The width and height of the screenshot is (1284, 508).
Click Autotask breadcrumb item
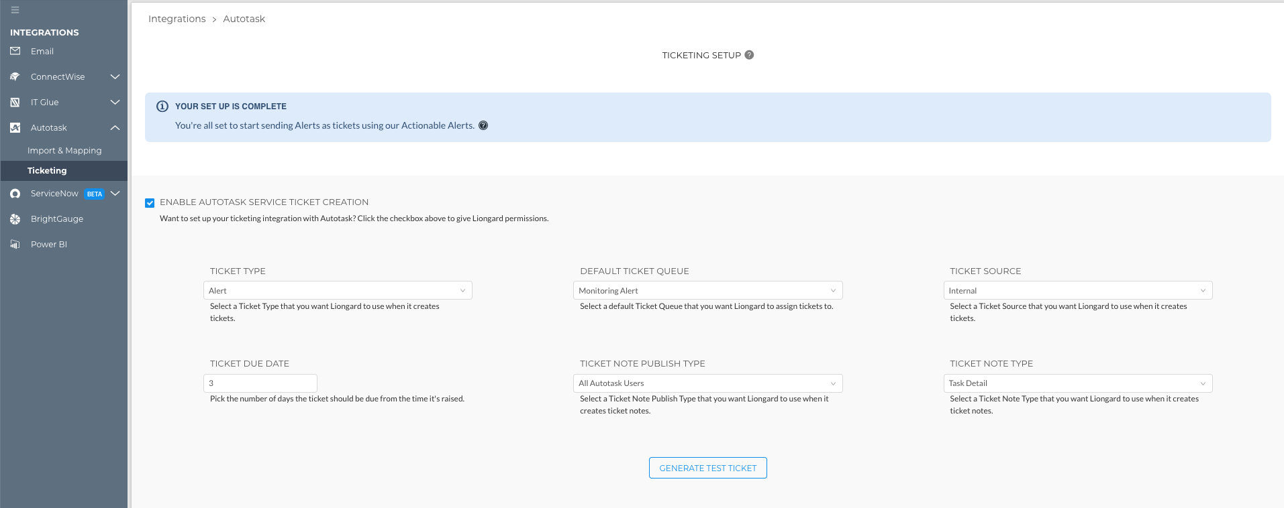pos(244,19)
